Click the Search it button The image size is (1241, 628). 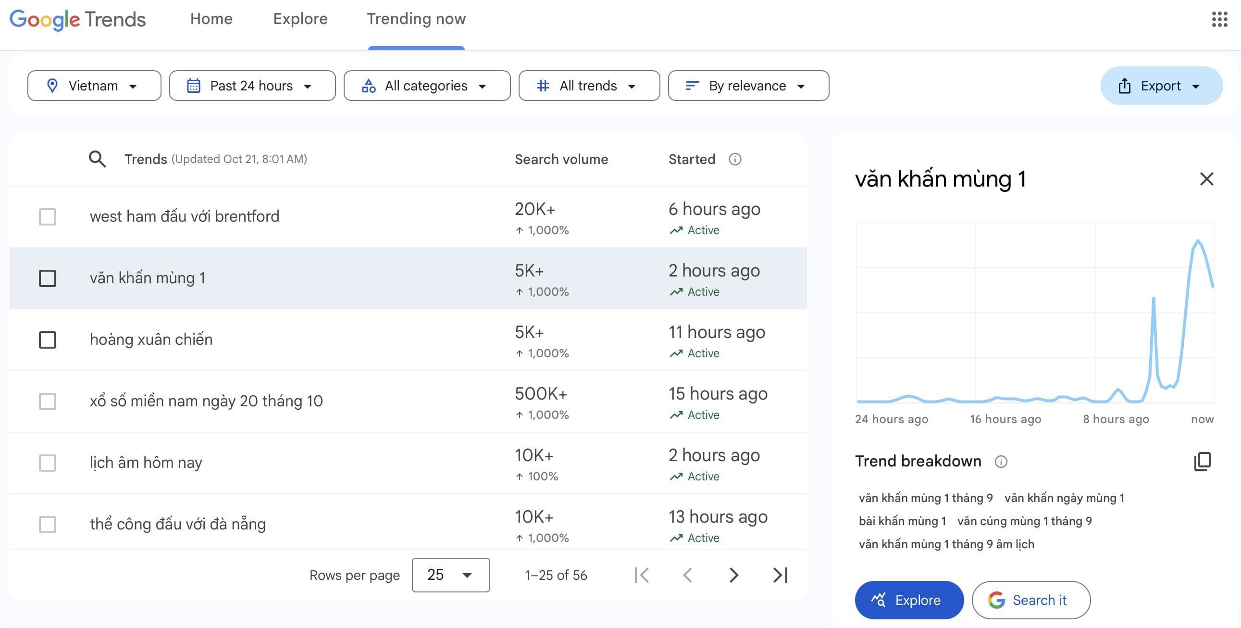[1031, 600]
